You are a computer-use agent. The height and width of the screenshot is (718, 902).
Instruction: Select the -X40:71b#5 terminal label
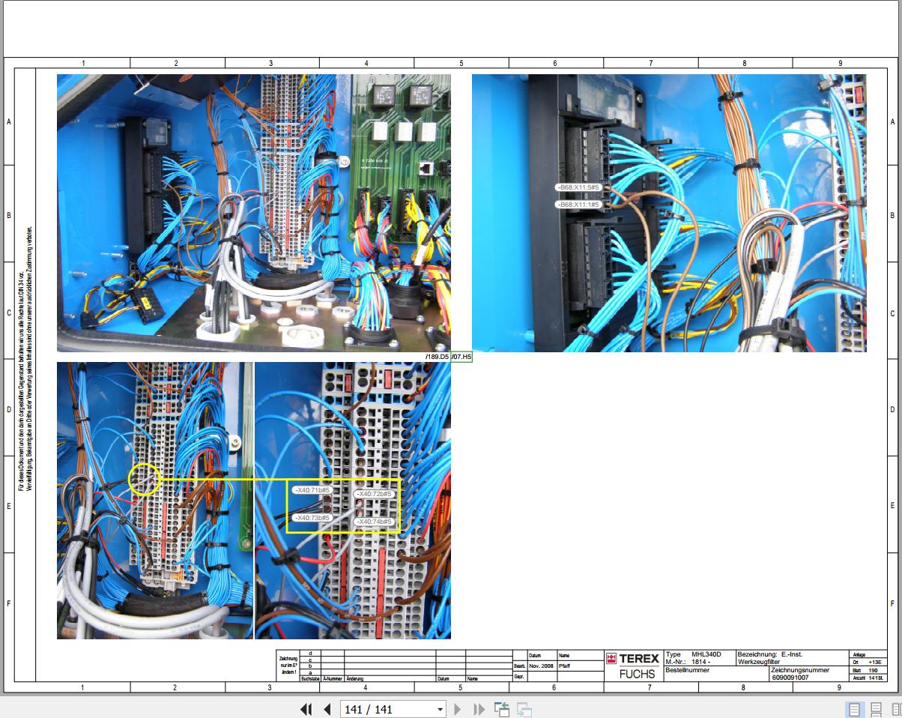(x=312, y=490)
